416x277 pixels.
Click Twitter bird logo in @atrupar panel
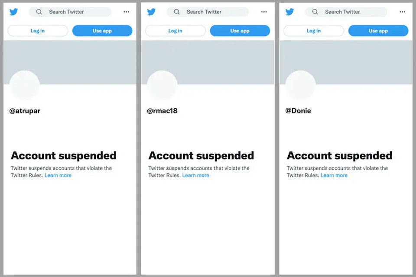(x=13, y=12)
